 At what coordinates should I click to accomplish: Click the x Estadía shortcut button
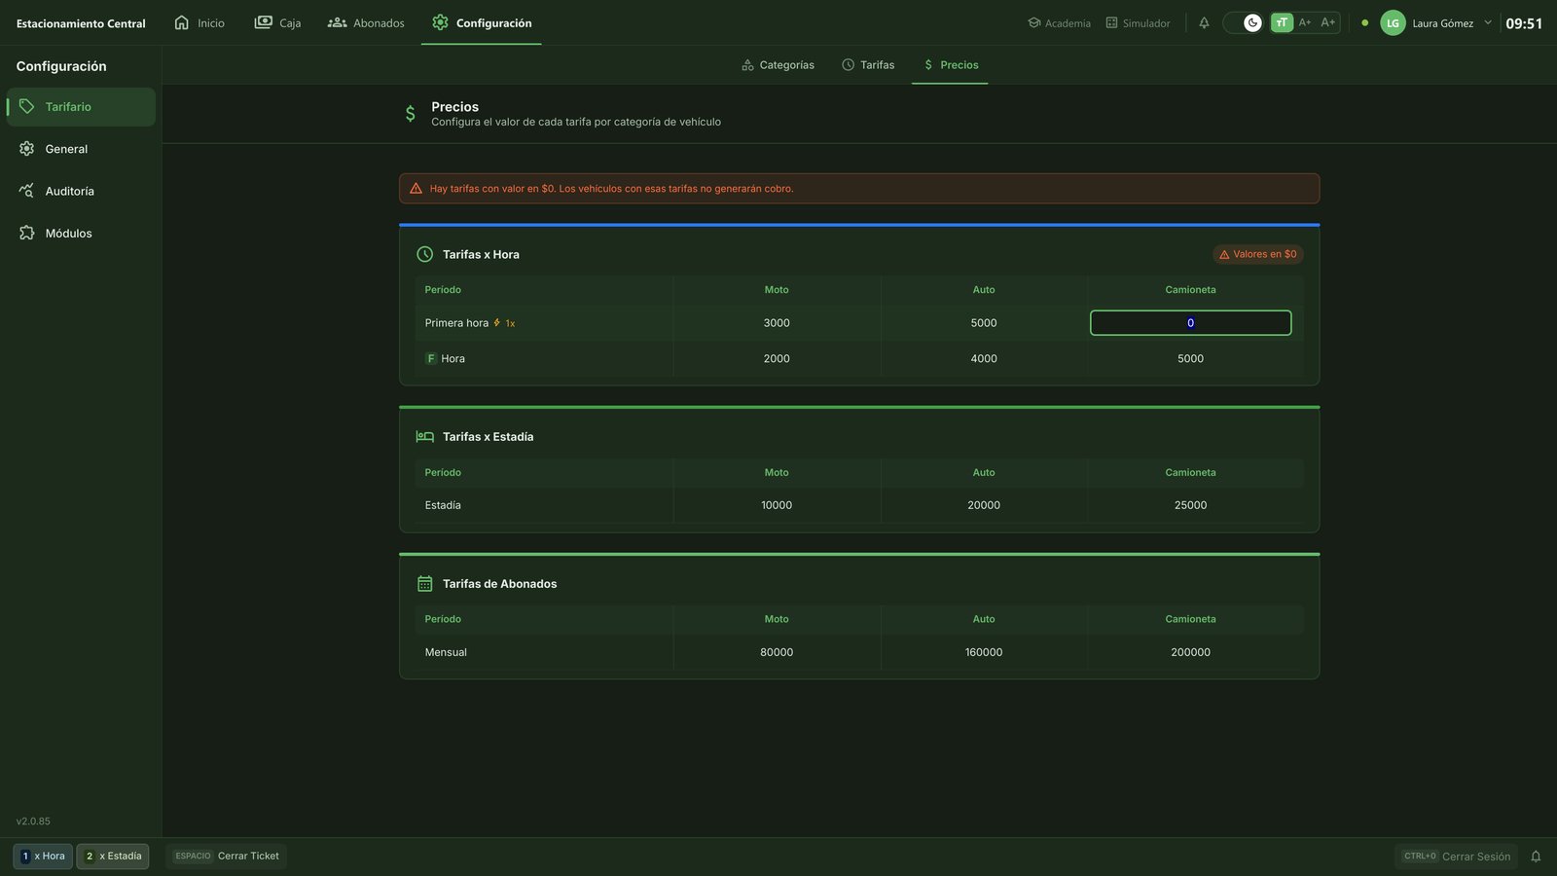click(x=113, y=857)
